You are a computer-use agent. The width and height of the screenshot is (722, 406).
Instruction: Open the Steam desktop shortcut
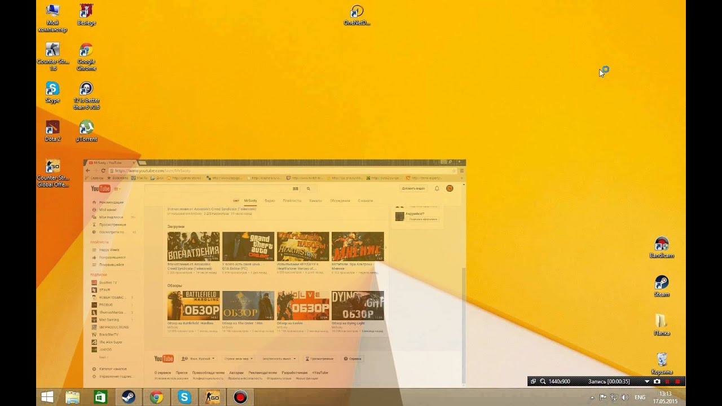tap(662, 286)
